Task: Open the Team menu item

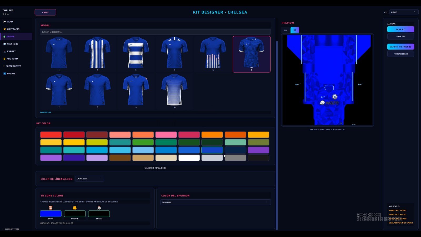Action: pyautogui.click(x=16, y=22)
